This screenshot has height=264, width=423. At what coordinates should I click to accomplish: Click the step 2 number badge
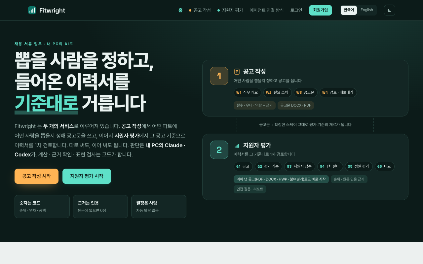tap(219, 150)
